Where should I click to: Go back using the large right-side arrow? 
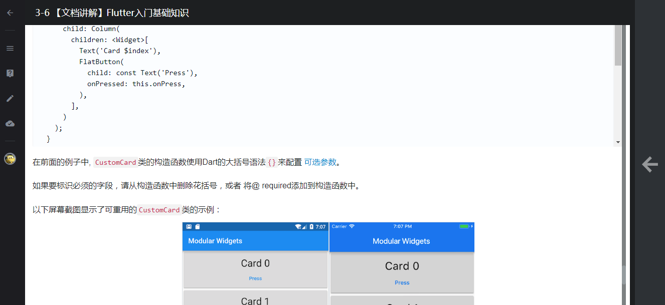pyautogui.click(x=649, y=164)
